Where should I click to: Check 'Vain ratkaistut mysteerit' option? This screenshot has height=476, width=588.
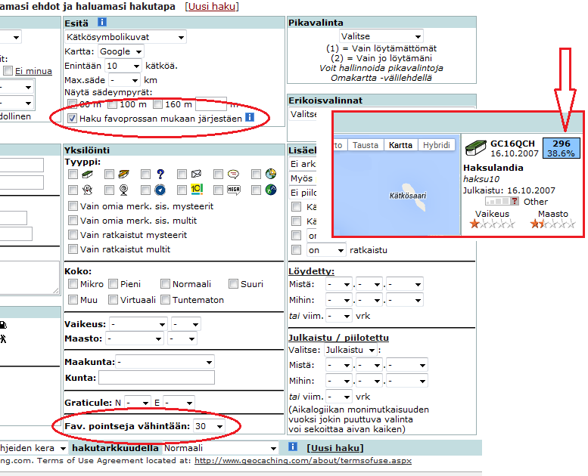point(72,235)
